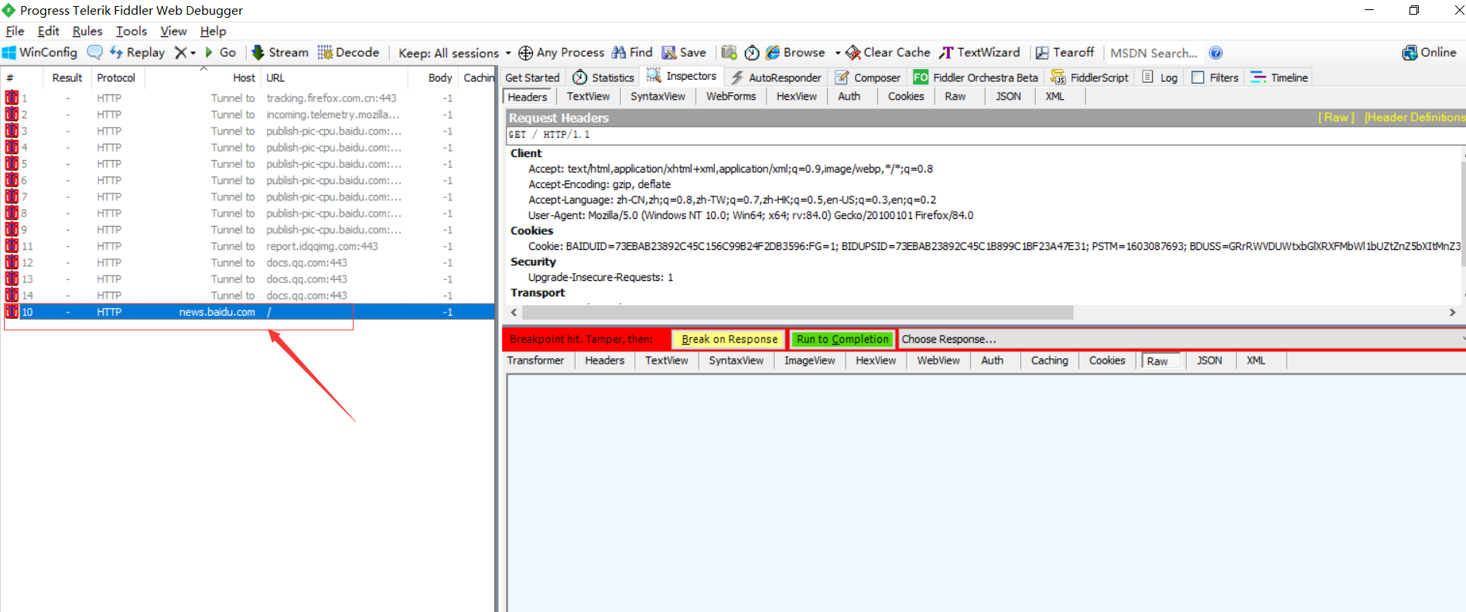
Task: Open the AutoResponder tab
Action: [776, 77]
